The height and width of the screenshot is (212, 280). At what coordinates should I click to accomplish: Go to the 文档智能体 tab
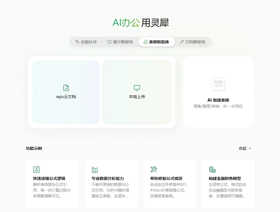pyautogui.click(x=192, y=42)
